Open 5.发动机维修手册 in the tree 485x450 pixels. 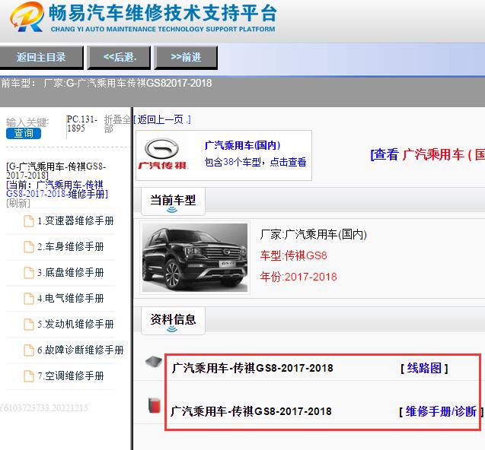pyautogui.click(x=75, y=325)
